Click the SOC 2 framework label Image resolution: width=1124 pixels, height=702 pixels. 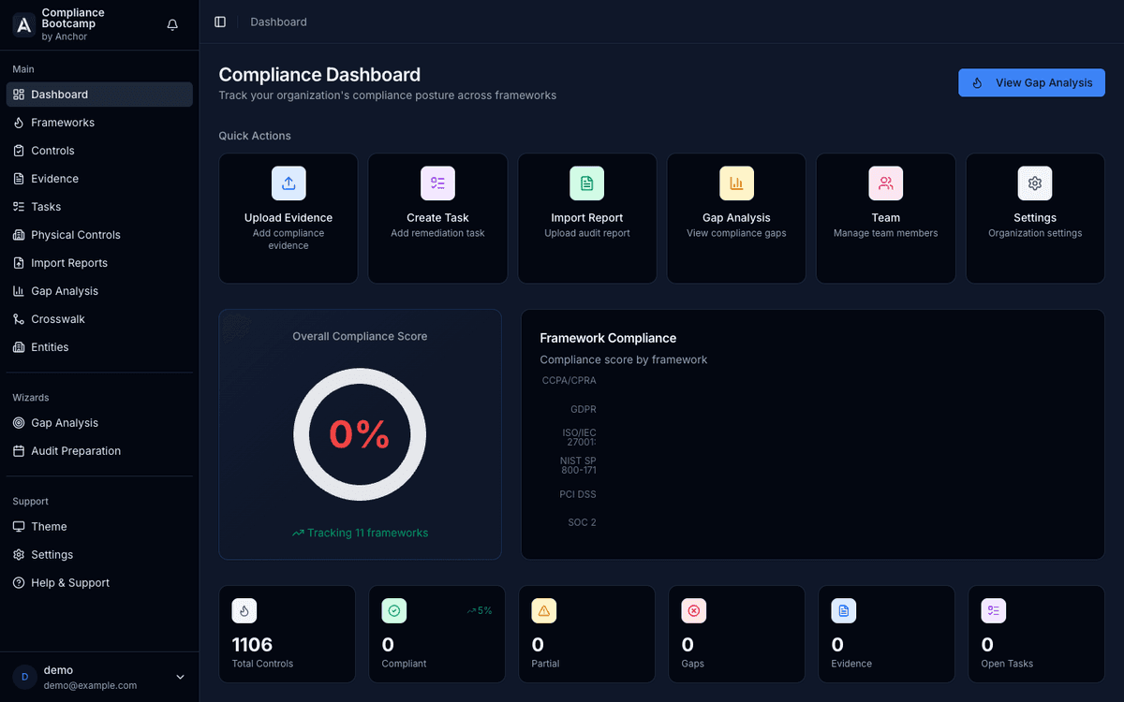pyautogui.click(x=582, y=522)
